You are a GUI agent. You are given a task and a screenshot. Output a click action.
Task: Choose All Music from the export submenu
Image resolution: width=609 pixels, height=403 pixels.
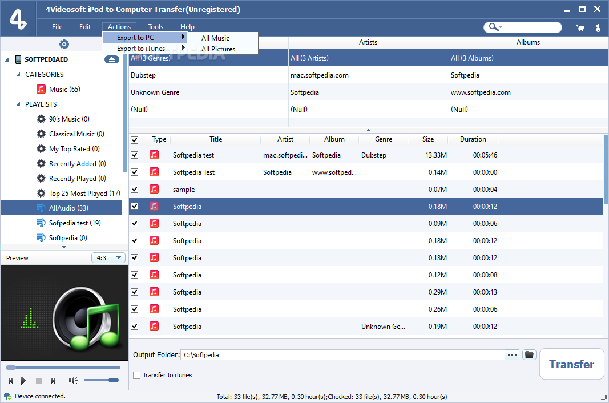pyautogui.click(x=216, y=38)
